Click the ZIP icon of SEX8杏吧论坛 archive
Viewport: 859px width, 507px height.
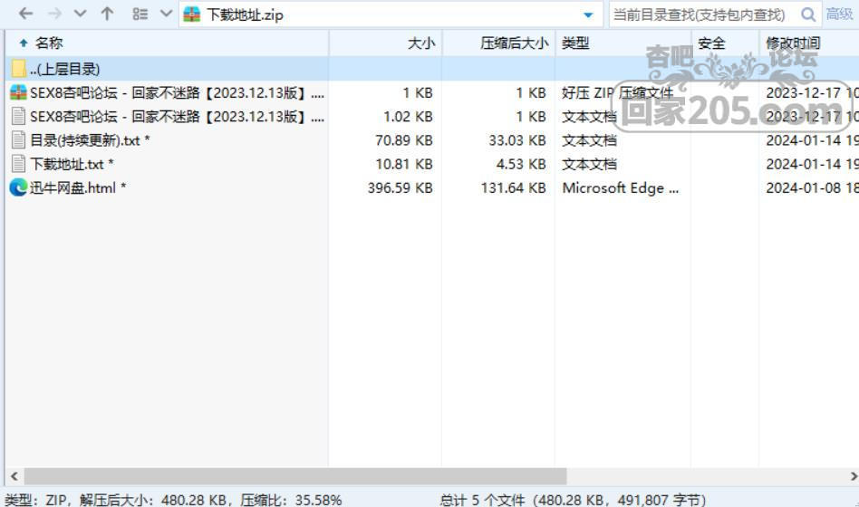coord(18,92)
